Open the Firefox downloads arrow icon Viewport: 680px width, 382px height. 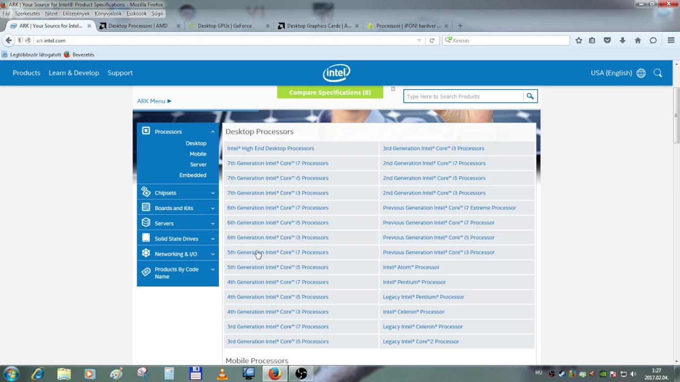point(623,40)
